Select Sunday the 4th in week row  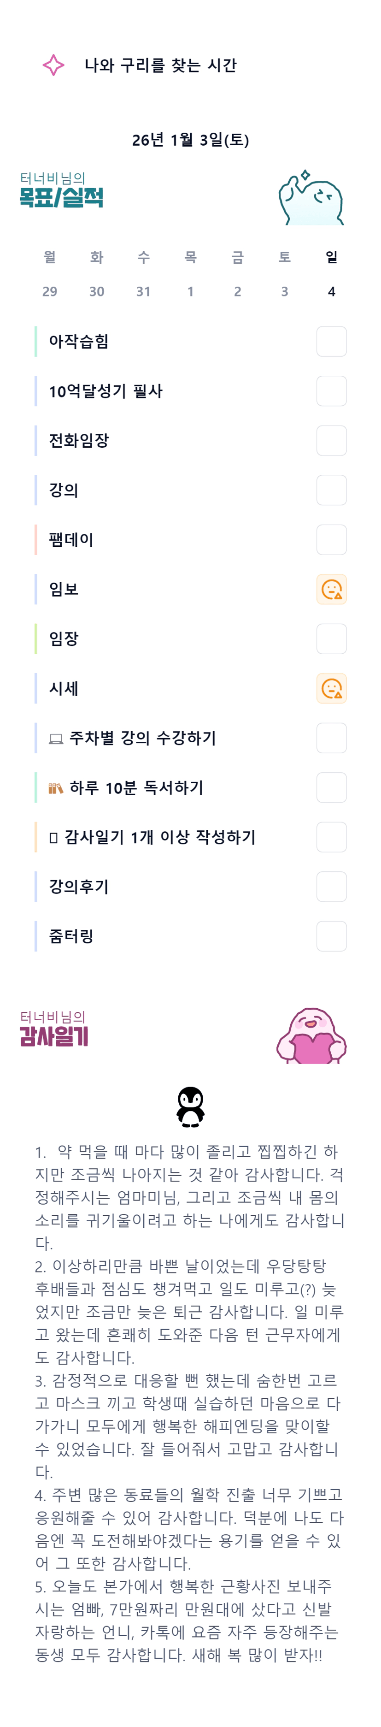coord(331,291)
